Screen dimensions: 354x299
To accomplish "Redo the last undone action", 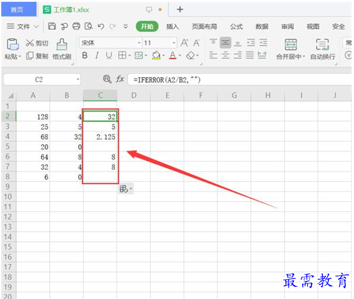I will 112,26.
